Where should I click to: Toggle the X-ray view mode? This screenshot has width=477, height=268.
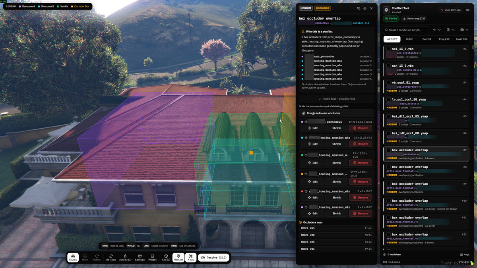tap(191, 258)
